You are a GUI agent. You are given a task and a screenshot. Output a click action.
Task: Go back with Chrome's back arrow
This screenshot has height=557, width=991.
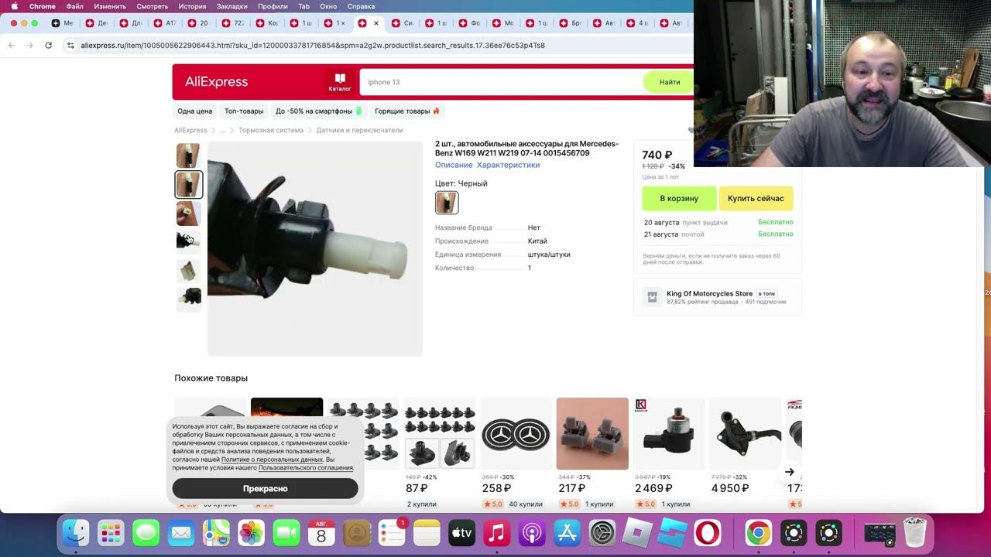[x=12, y=46]
